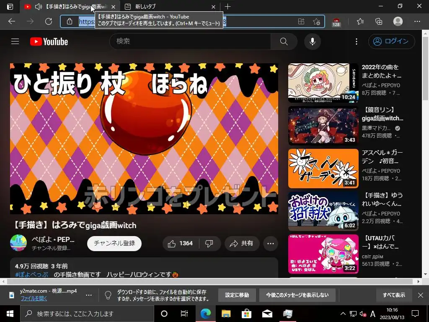The width and height of the screenshot is (429, 322).
Task: Add this page to favorites with the star-plus icon
Action: point(316,21)
